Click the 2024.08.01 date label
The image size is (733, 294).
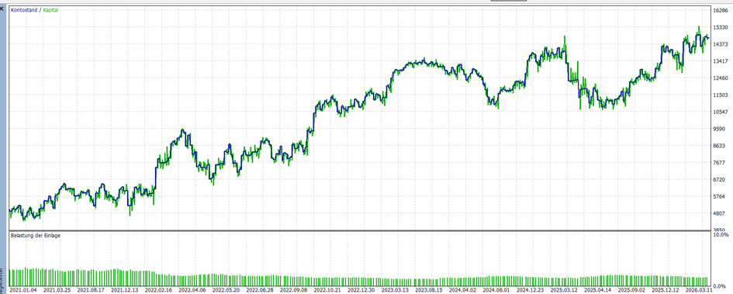(x=496, y=290)
